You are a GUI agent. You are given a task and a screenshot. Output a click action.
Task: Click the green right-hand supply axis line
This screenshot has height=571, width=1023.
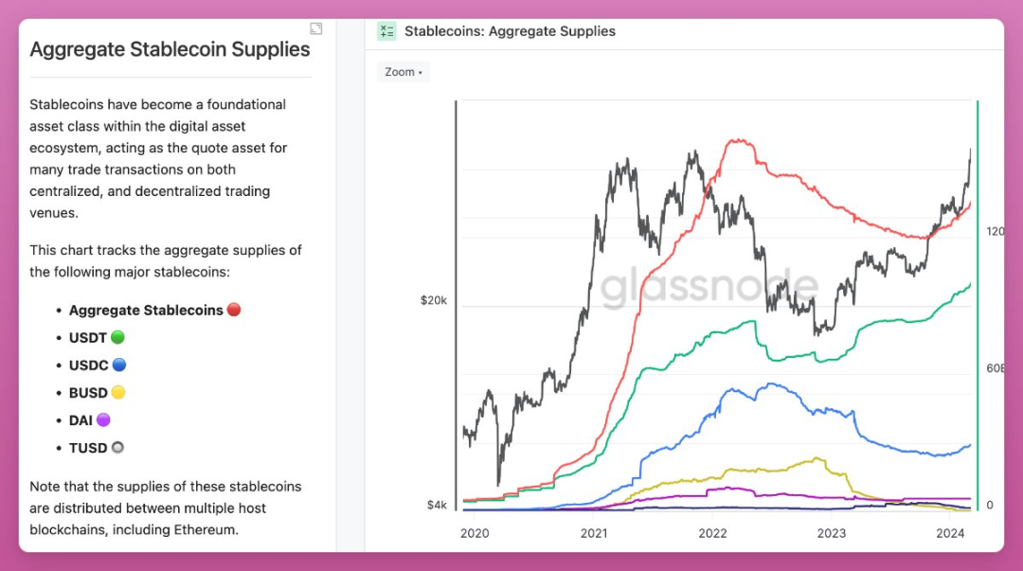coord(978,306)
